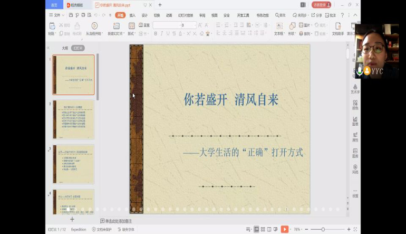Screen dimensions: 406x234
Task: Click the 批注 comment button
Action: pyautogui.click(x=331, y=15)
